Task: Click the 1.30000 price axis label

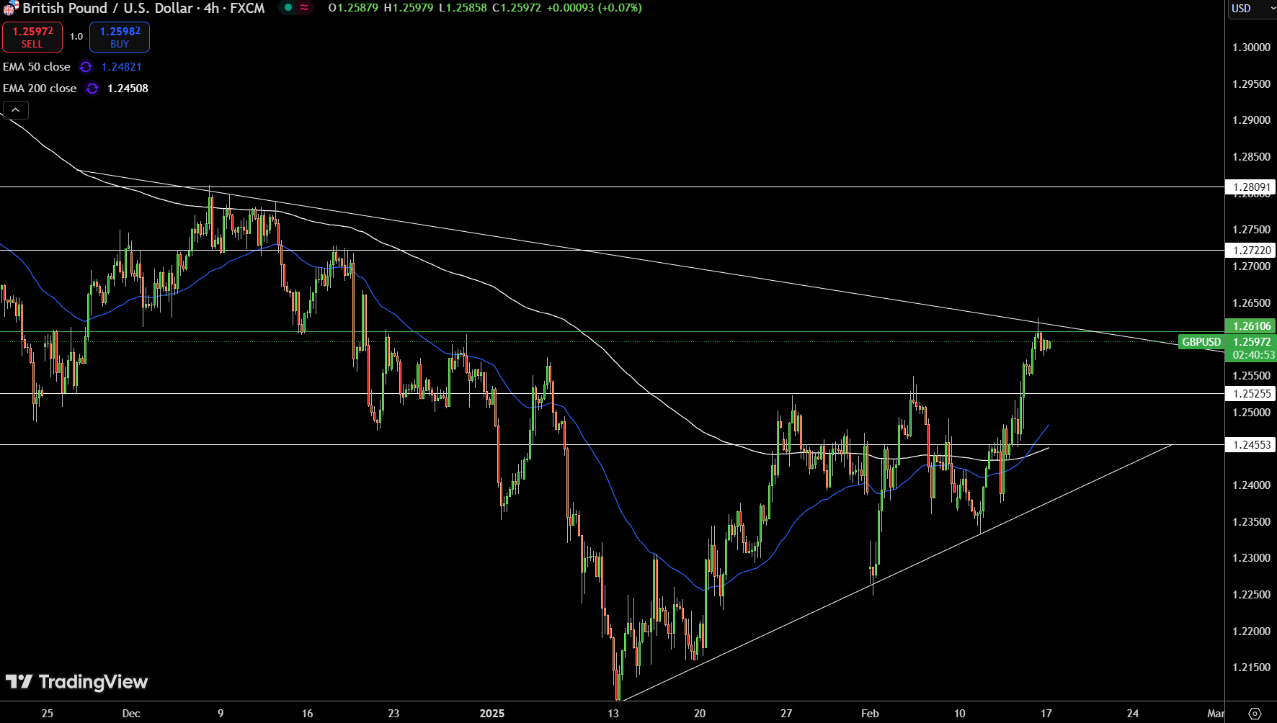Action: [1251, 48]
